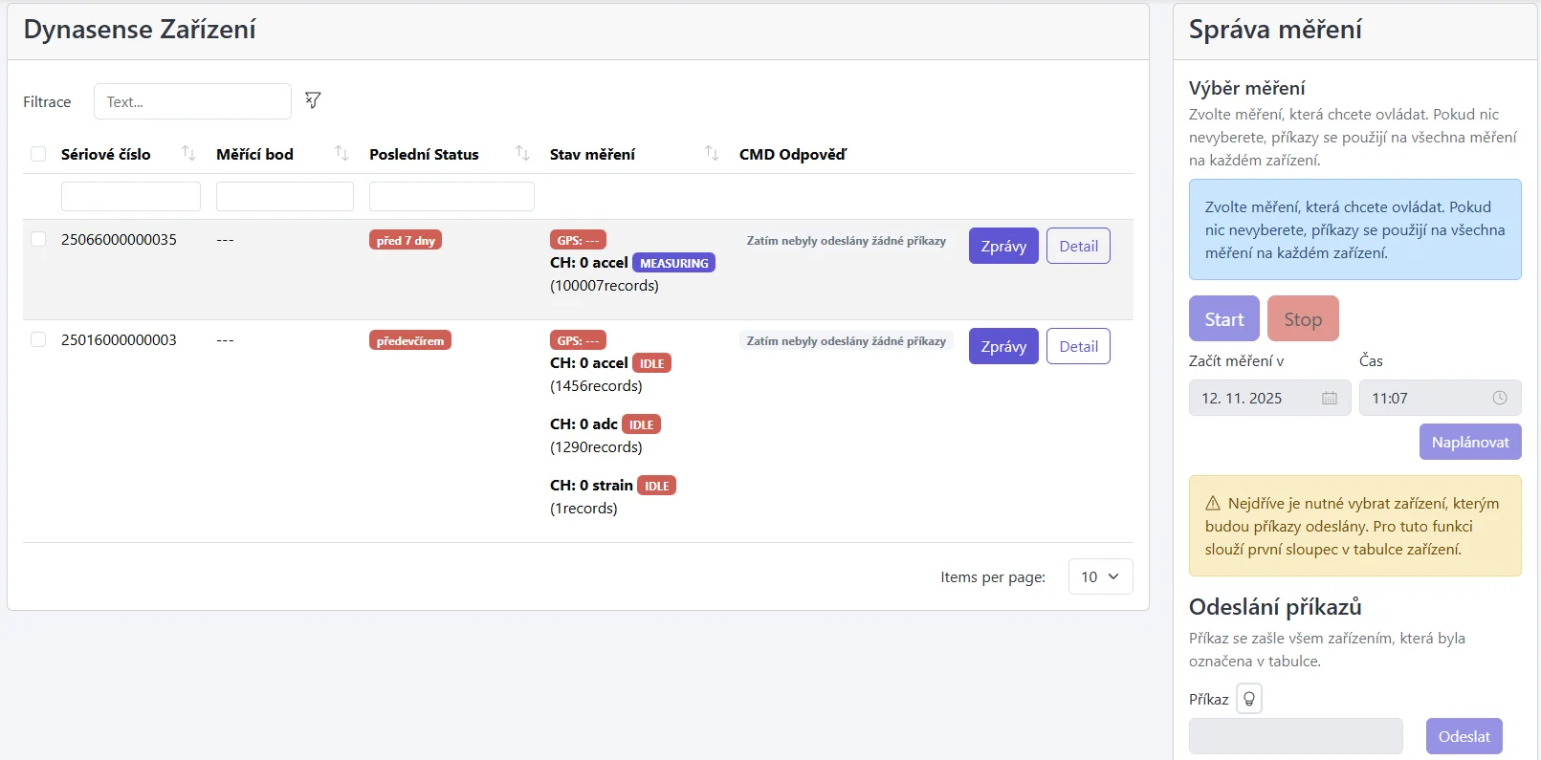Click lightbulb hint icon next to Příkaz
The width and height of the screenshot is (1541, 760).
(x=1248, y=699)
